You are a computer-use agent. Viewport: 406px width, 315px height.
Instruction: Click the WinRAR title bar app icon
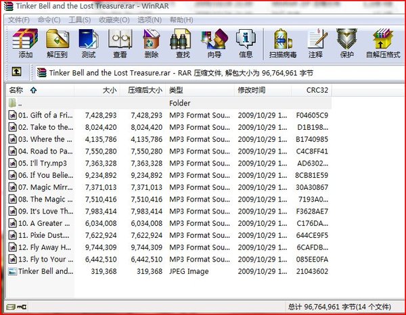point(9,5)
